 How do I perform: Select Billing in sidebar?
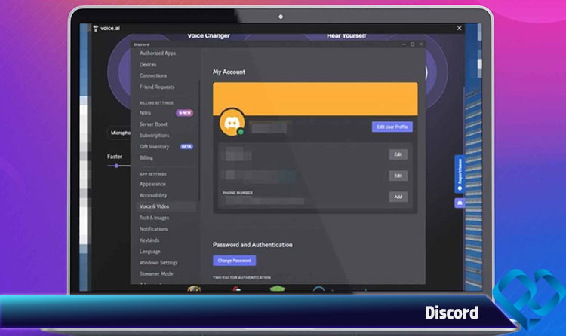click(x=146, y=158)
